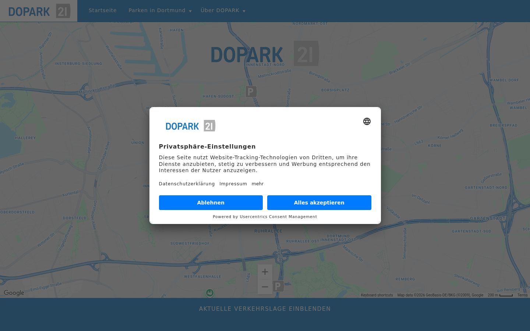Click the HAFEN-SÜDOST map label
The height and width of the screenshot is (331, 530).
218,96
